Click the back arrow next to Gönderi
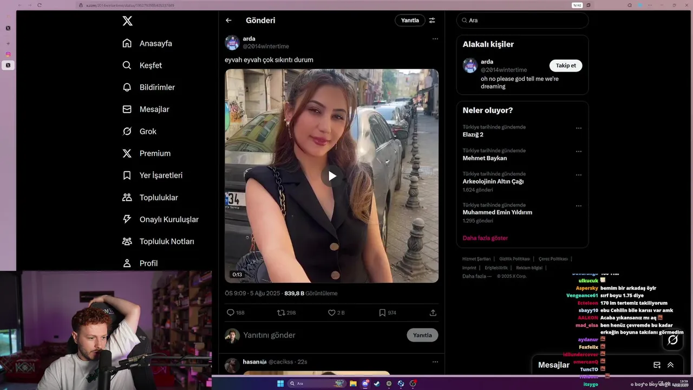The width and height of the screenshot is (693, 390). coord(228,21)
